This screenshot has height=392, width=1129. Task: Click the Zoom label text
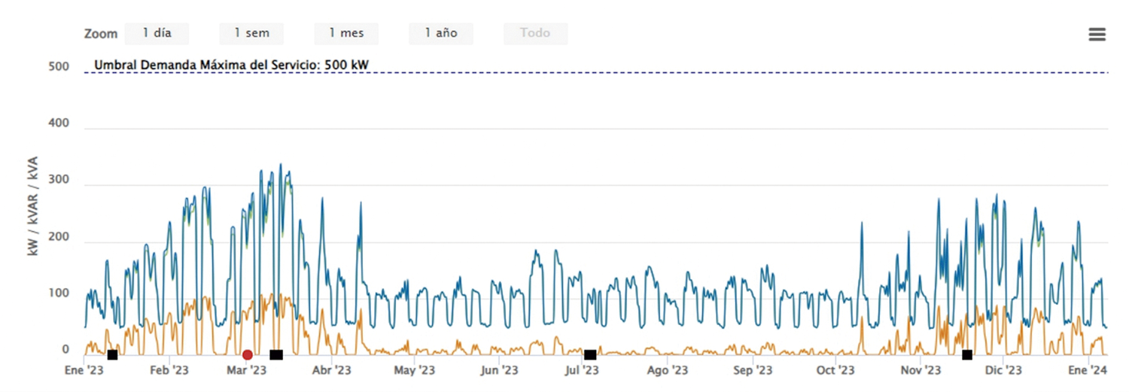[x=101, y=34]
